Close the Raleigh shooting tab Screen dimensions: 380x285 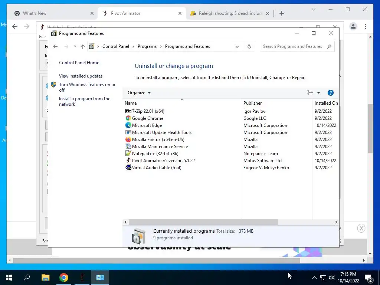pyautogui.click(x=267, y=13)
